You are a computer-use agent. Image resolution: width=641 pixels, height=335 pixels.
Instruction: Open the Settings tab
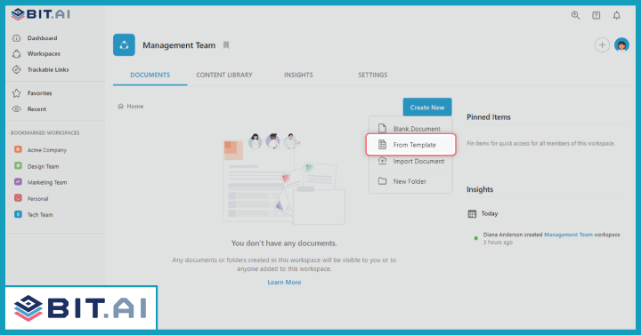(x=372, y=75)
